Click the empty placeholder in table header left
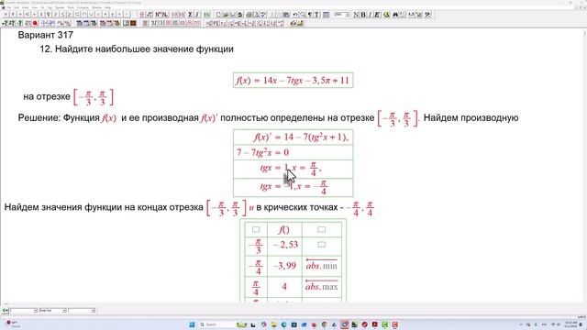 (x=256, y=229)
